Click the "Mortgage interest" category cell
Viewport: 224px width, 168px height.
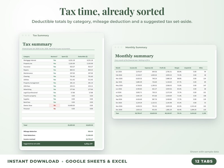[30, 60]
